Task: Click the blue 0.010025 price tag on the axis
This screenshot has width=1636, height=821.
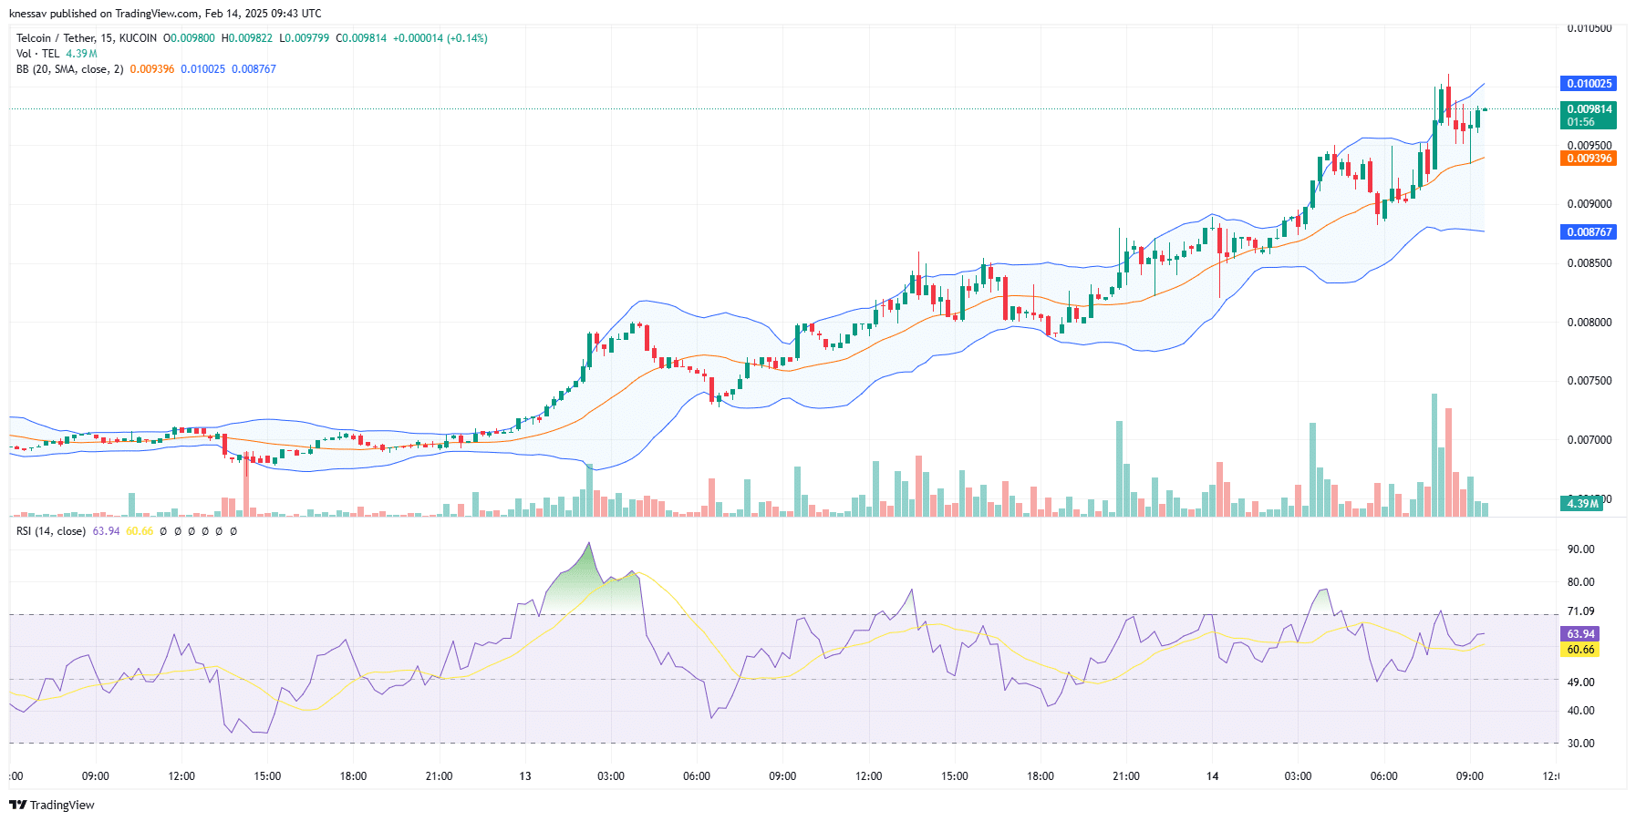Action: click(1589, 84)
